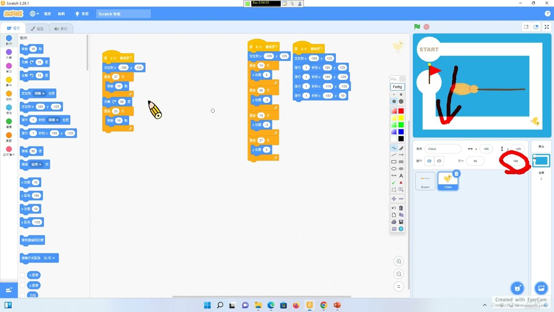Expand the rotation style 左-右 dropdown
Image resolution: width=554 pixels, height=312 pixels.
(49, 258)
